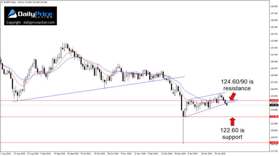Click the '122.60 is support' annotation
The width and height of the screenshot is (279, 156).
tap(232, 134)
